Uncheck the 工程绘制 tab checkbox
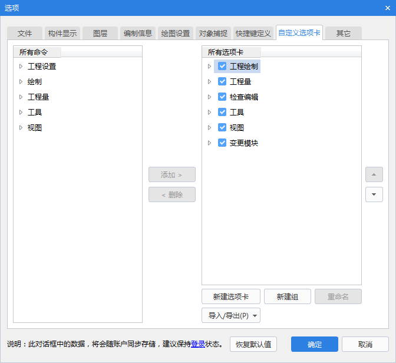 [x=222, y=67]
